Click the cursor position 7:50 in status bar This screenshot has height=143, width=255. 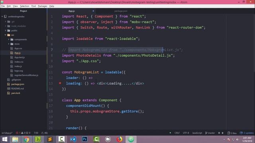pyautogui.click(x=36, y=133)
